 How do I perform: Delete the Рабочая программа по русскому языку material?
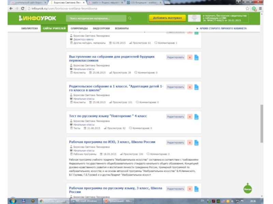click(x=190, y=189)
